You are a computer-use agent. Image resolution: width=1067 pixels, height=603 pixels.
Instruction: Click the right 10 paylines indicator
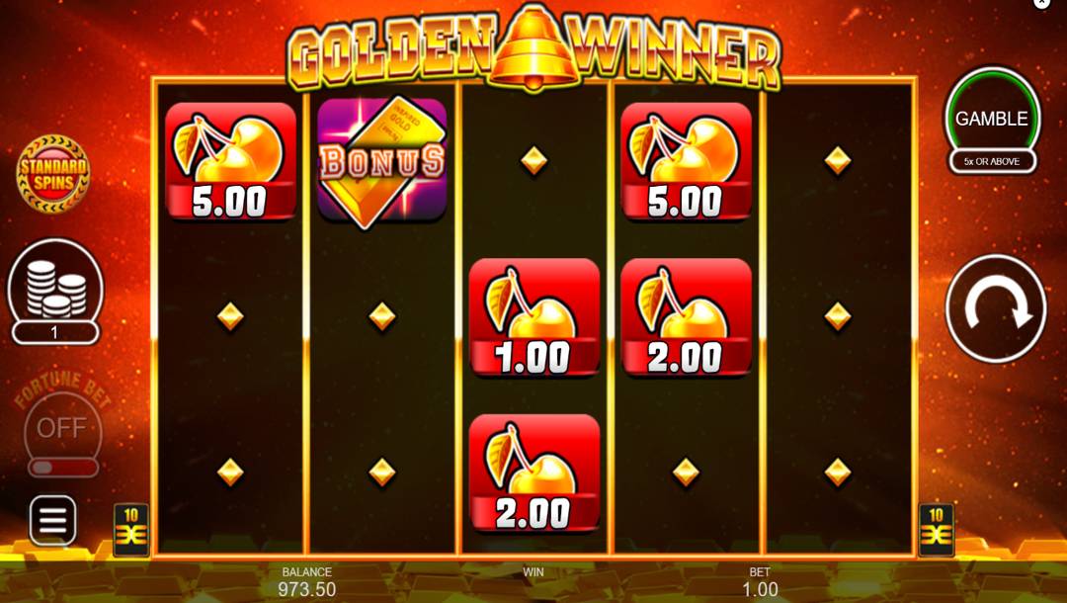[937, 530]
